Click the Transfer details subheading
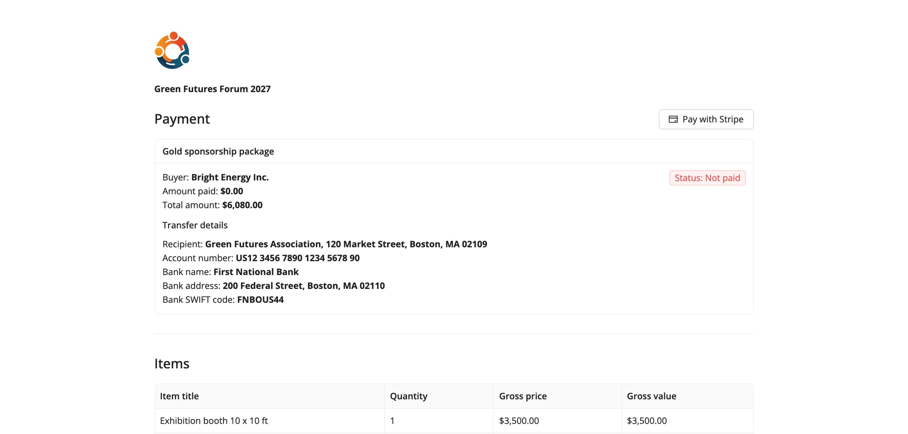Image resolution: width=908 pixels, height=434 pixels. point(195,225)
